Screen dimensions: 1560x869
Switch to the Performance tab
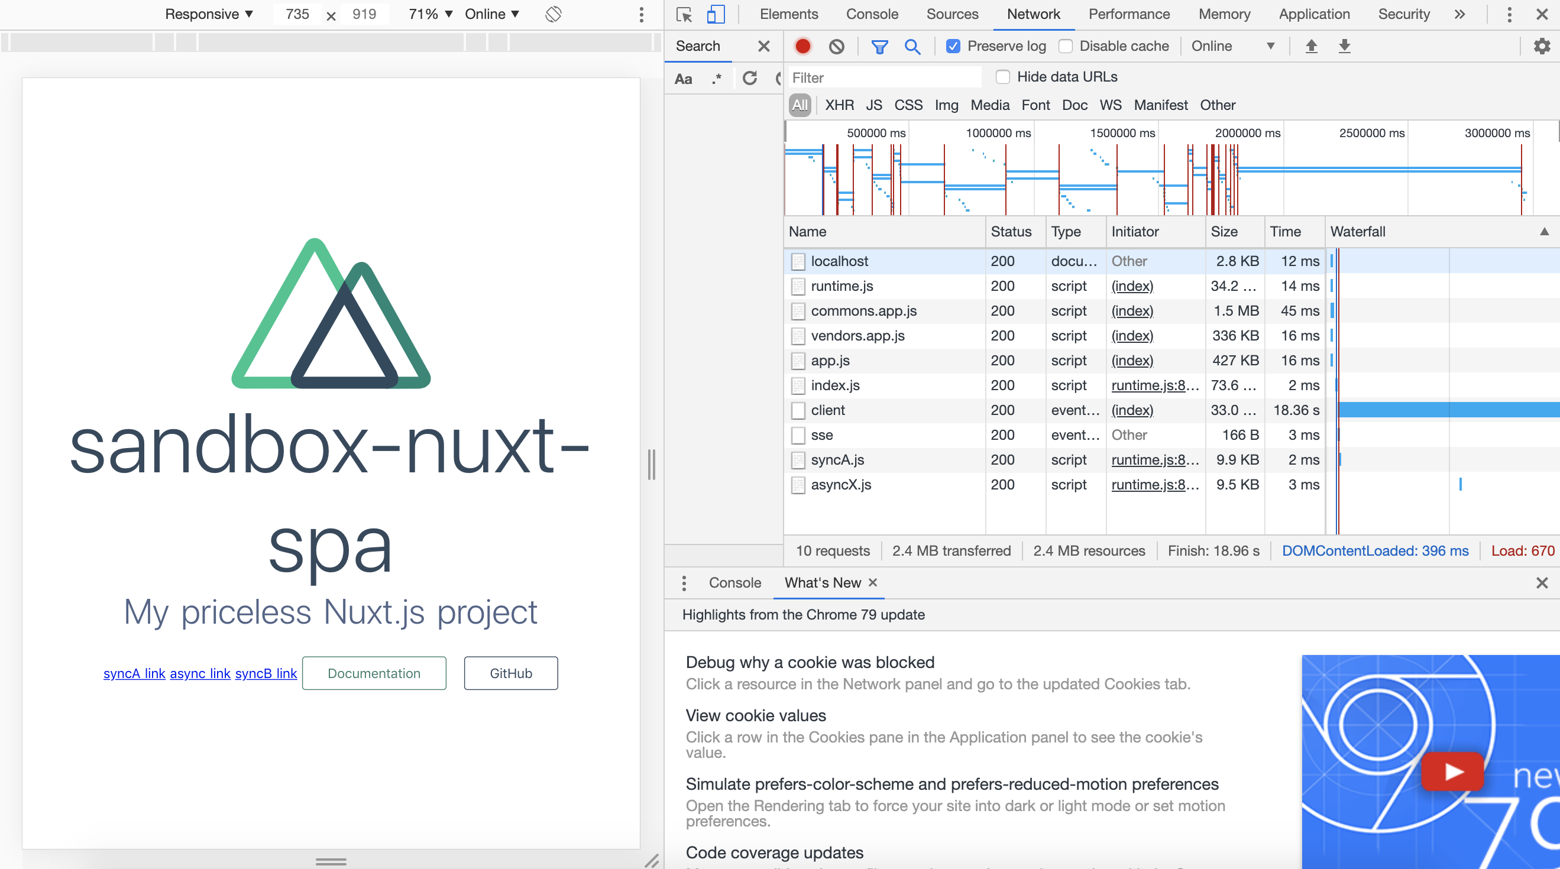click(1129, 14)
